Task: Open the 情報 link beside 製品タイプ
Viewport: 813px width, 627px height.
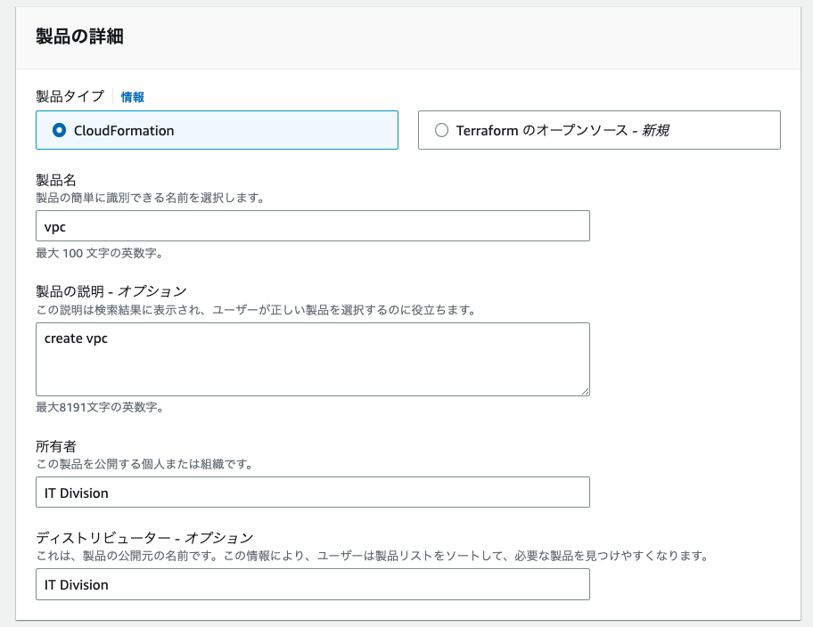Action: (x=132, y=97)
